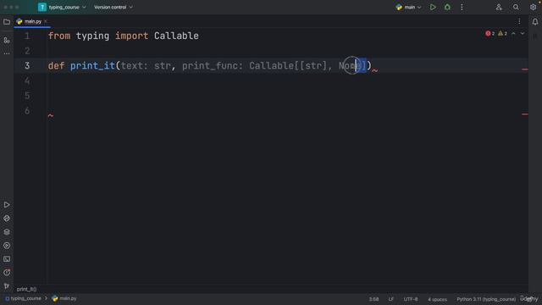Open the Problems tool window icon

(7, 273)
